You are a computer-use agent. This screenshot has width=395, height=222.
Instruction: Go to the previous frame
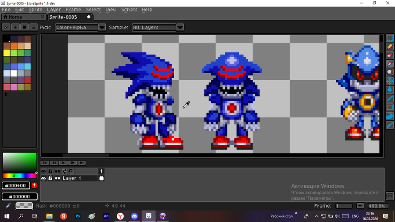[x=54, y=163]
